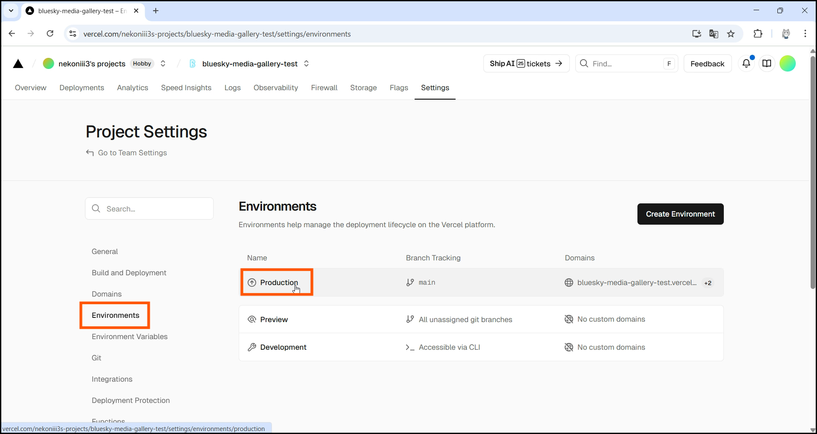Click the translate page icon
Viewport: 817px width, 434px height.
714,34
